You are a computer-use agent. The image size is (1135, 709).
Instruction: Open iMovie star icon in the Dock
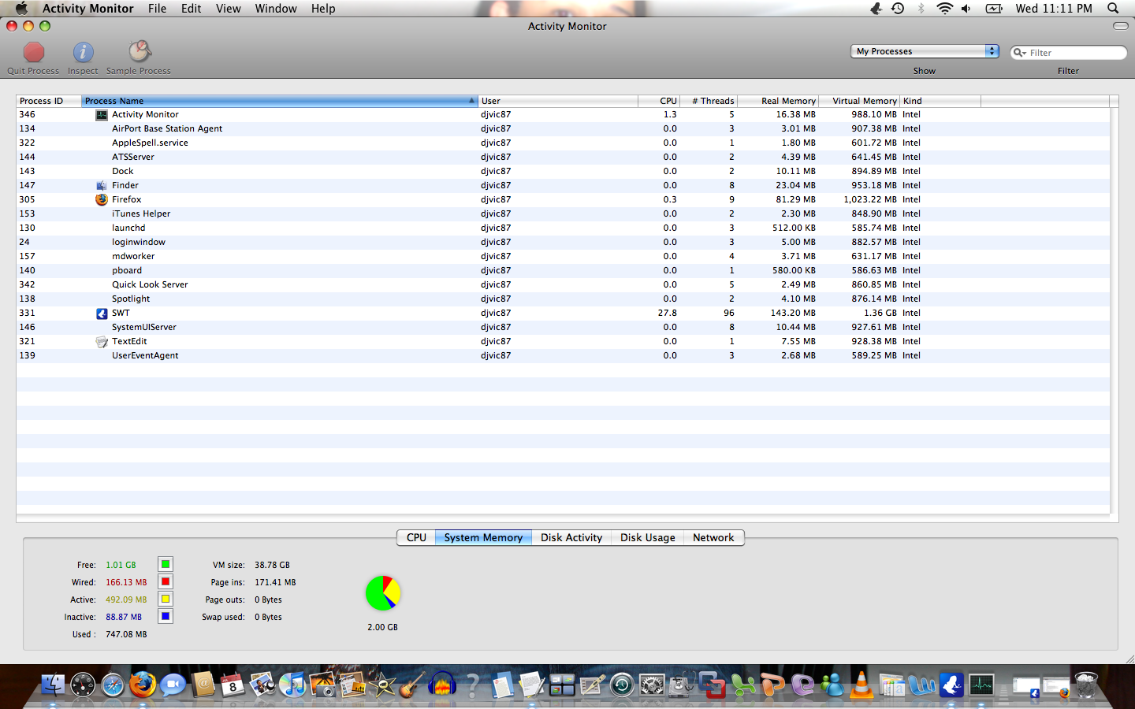tap(383, 685)
